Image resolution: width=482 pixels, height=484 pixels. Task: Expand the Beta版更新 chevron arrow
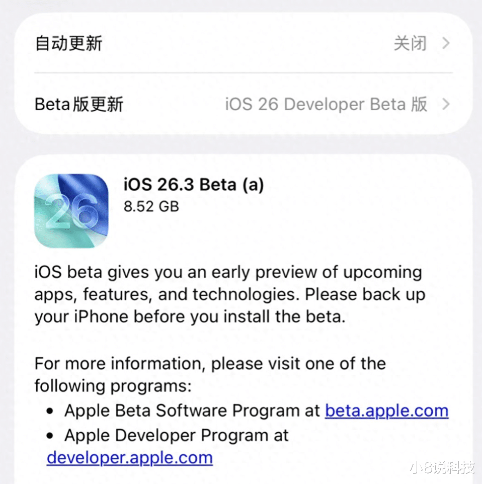coord(445,105)
